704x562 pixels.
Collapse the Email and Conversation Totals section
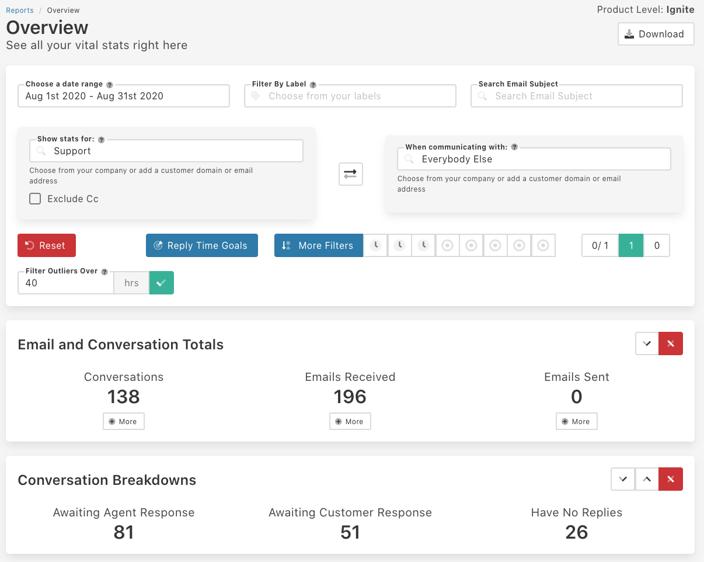(x=647, y=344)
